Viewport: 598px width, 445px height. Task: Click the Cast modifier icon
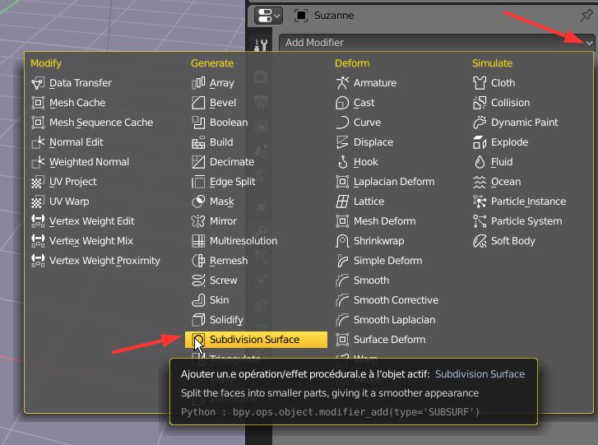(342, 103)
